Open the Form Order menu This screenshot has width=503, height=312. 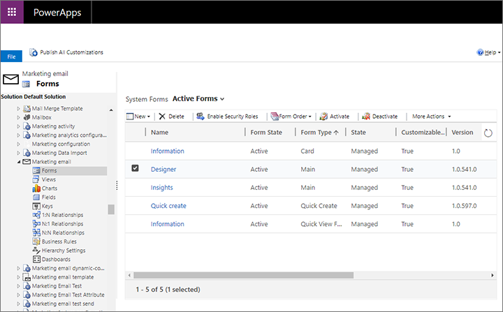click(291, 117)
